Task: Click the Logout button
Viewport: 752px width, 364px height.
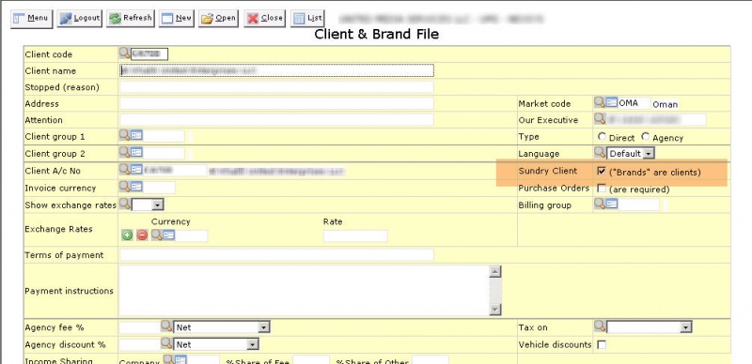Action: click(x=80, y=19)
